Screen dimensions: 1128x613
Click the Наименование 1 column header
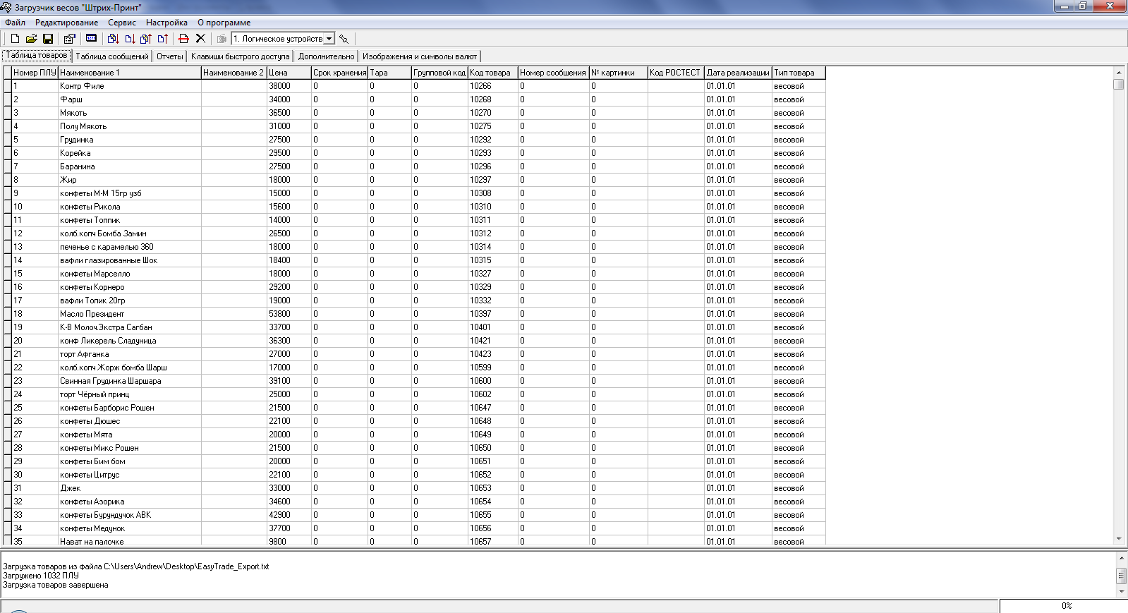(130, 73)
